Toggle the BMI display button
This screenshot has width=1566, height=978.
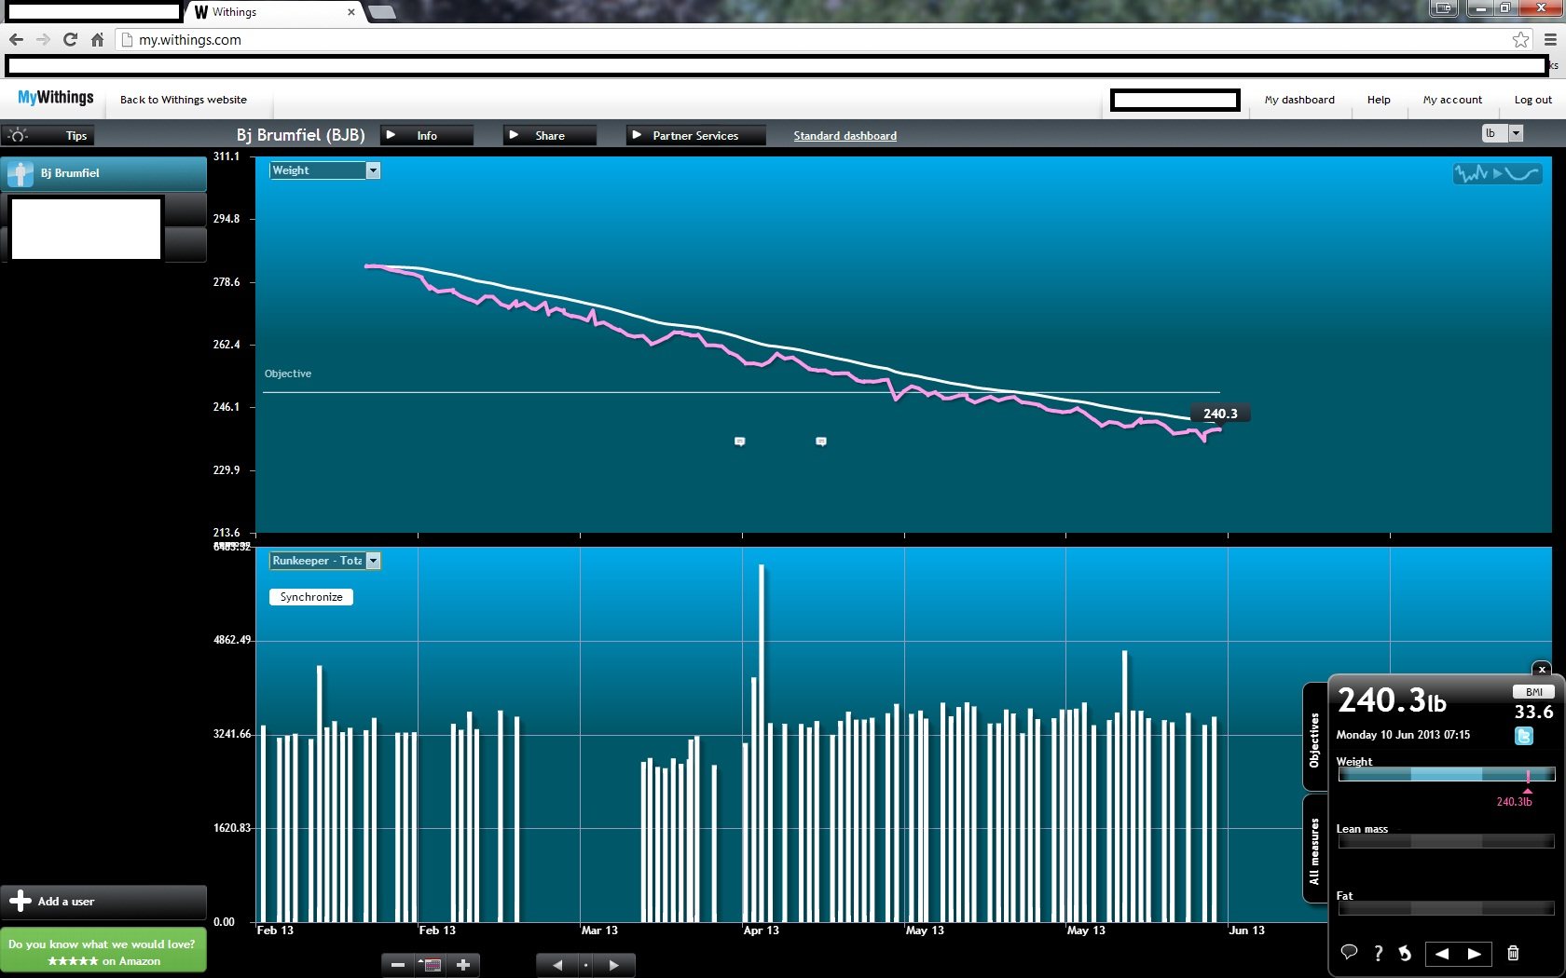(1533, 692)
